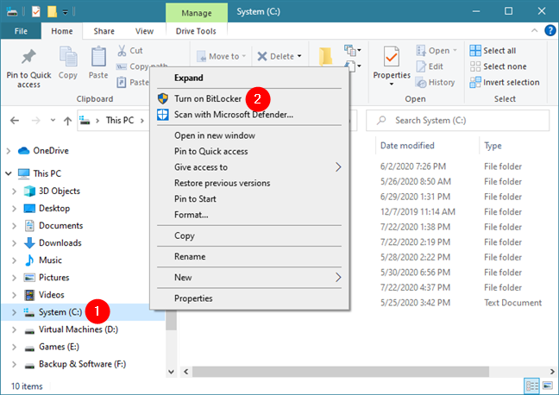Image resolution: width=559 pixels, height=395 pixels.
Task: Click the Back arrow navigation button
Action: tap(15, 121)
